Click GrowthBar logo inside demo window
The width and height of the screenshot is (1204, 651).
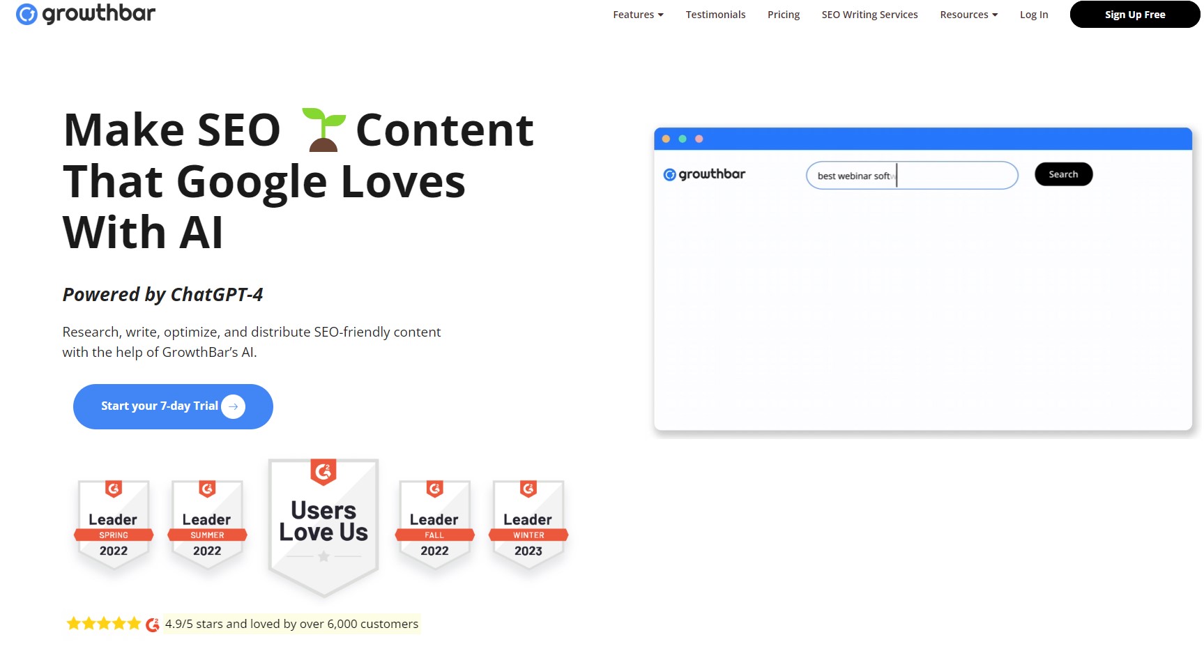pos(704,174)
